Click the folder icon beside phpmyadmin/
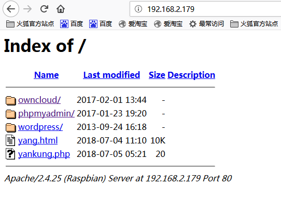 point(10,114)
